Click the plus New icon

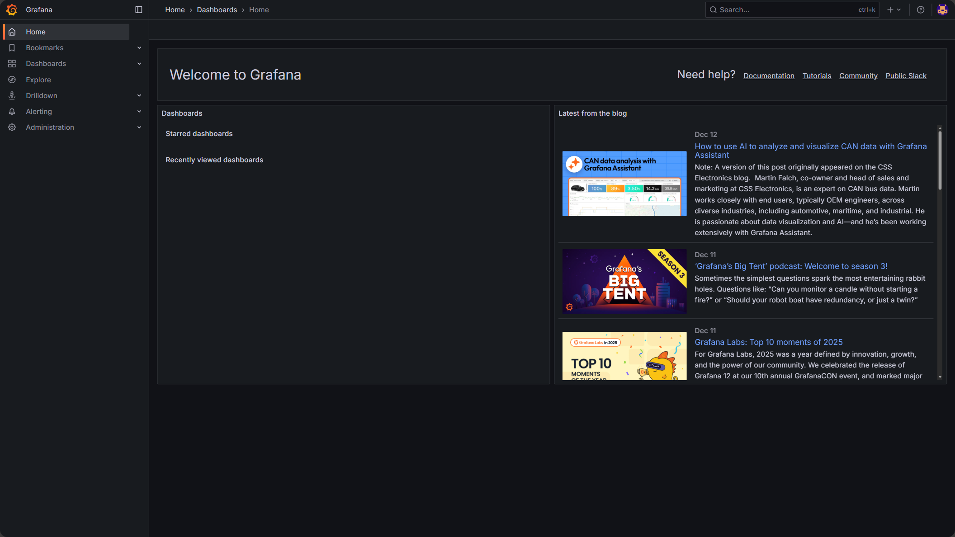click(890, 9)
